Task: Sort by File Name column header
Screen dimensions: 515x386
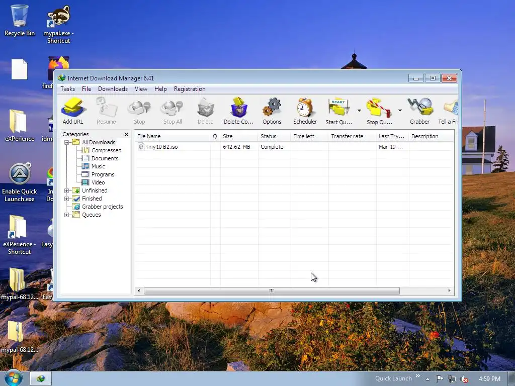Action: 173,136
